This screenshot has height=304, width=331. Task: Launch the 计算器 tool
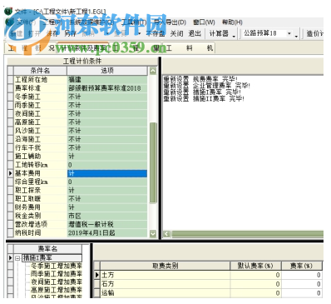click(x=219, y=34)
